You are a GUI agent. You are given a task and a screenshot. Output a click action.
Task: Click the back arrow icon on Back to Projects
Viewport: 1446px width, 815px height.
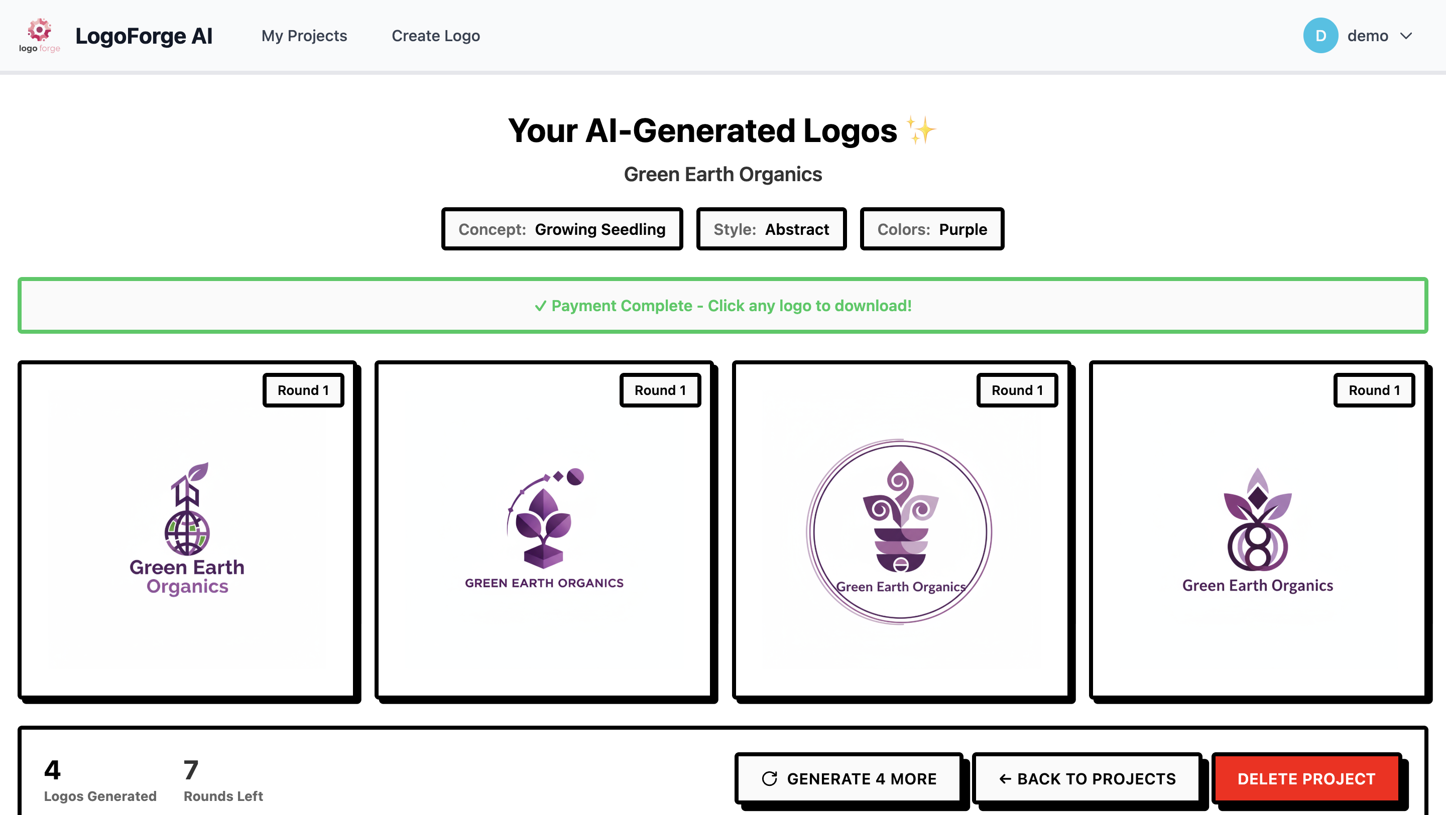(1004, 778)
